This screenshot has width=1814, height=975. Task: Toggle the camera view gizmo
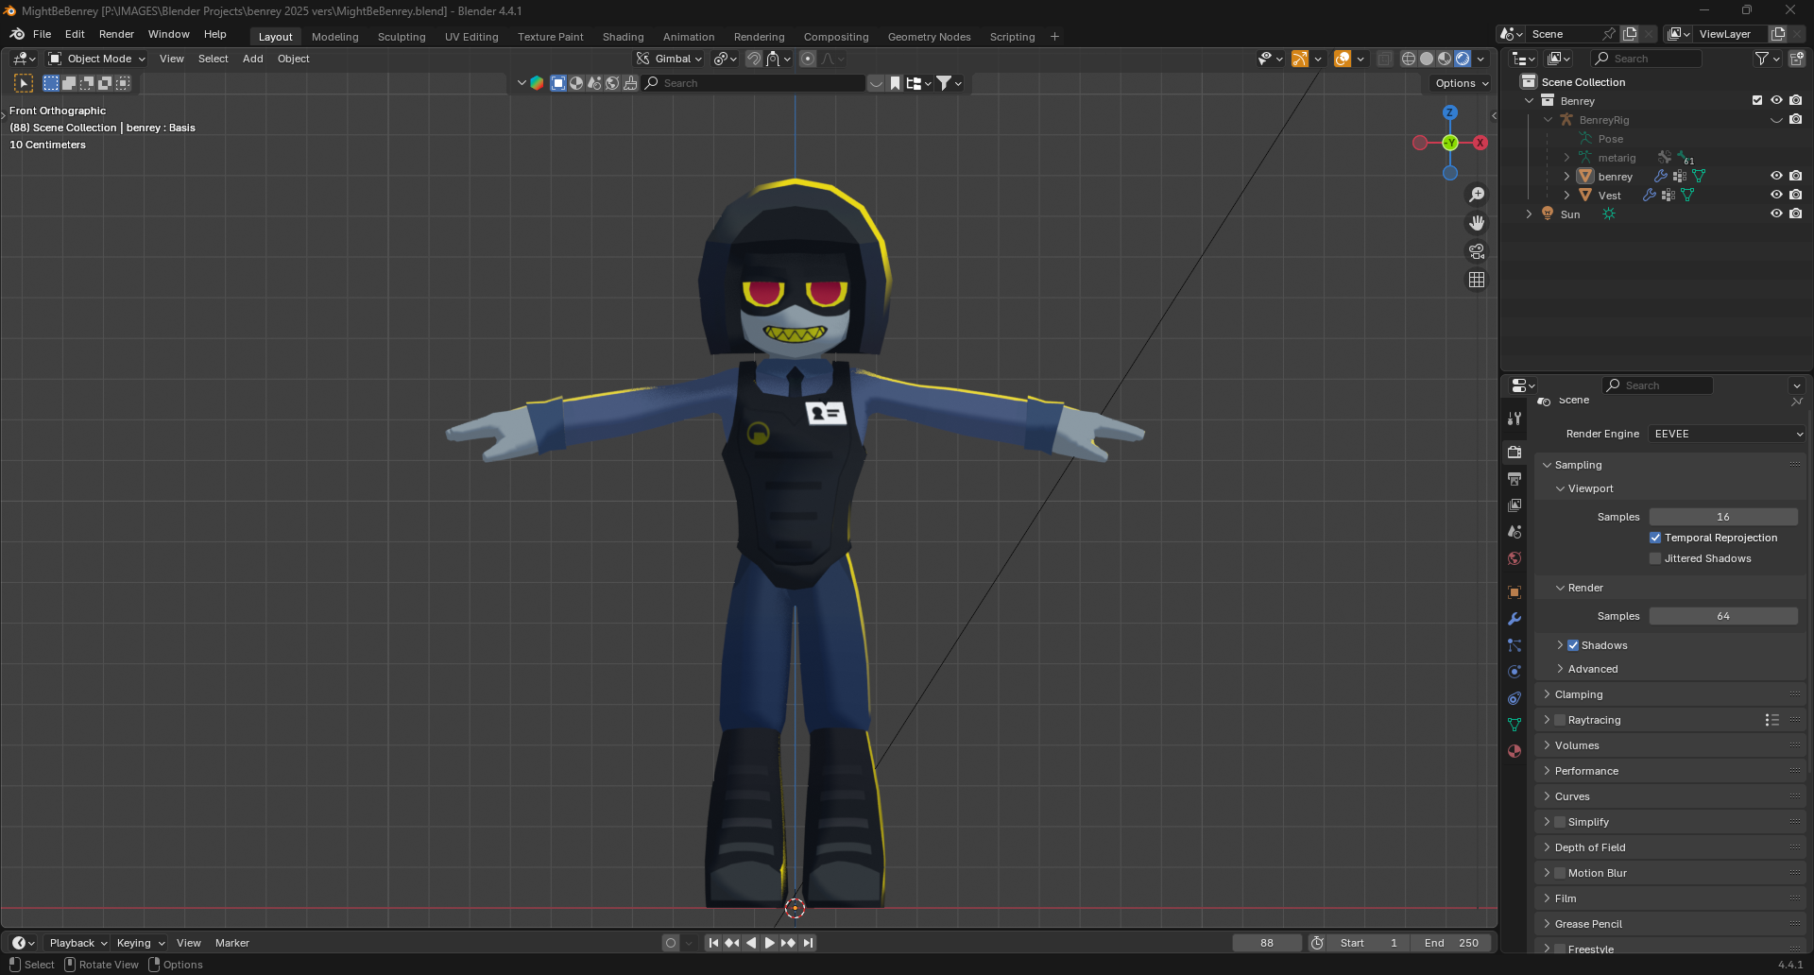[1477, 251]
